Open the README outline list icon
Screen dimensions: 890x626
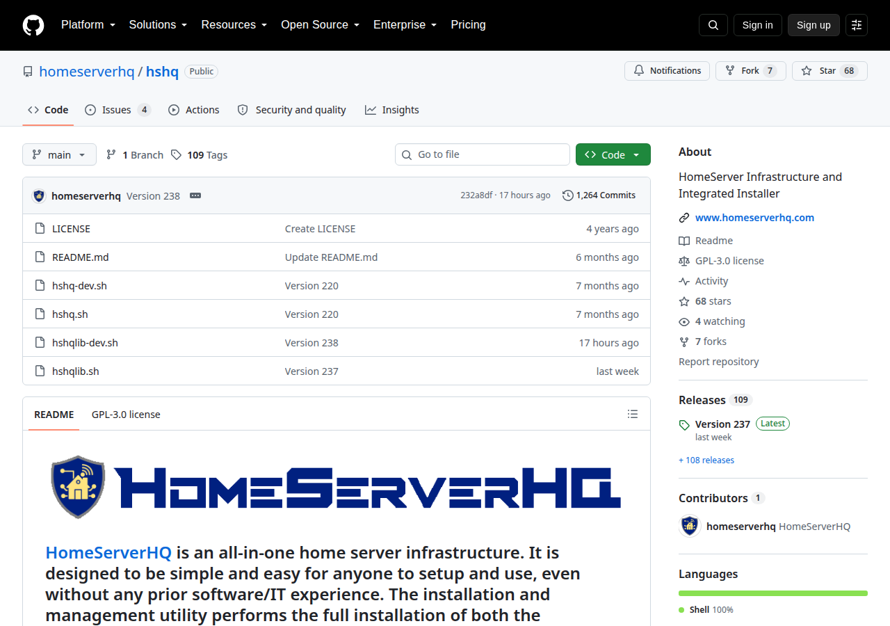(x=633, y=414)
